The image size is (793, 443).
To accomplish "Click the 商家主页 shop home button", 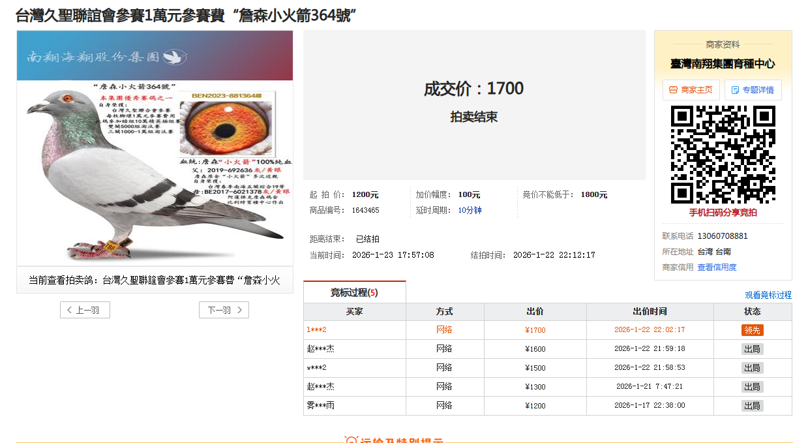I will 691,90.
